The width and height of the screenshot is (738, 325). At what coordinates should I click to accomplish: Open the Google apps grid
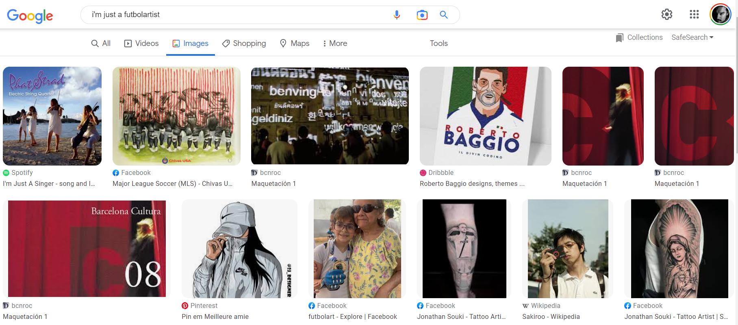tap(694, 15)
